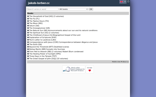Click the book icon next to Bishop Martin
This screenshot has height=97, width=156.
(x=28, y=49)
